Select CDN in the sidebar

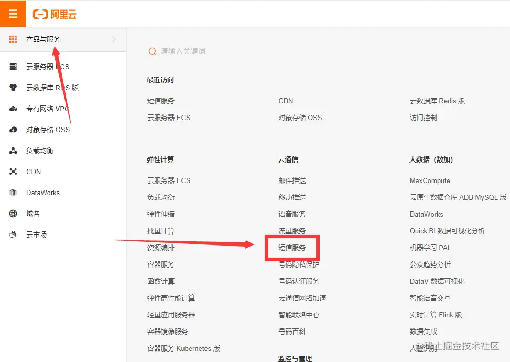[x=34, y=172]
